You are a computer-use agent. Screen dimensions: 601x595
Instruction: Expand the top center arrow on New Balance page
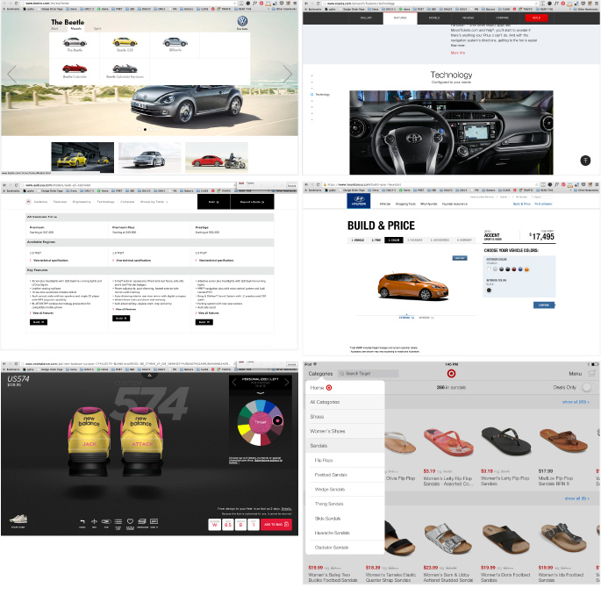click(149, 376)
